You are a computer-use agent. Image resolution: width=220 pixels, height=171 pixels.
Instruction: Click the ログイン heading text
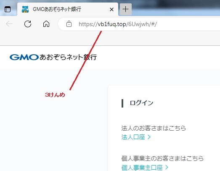tap(141, 103)
